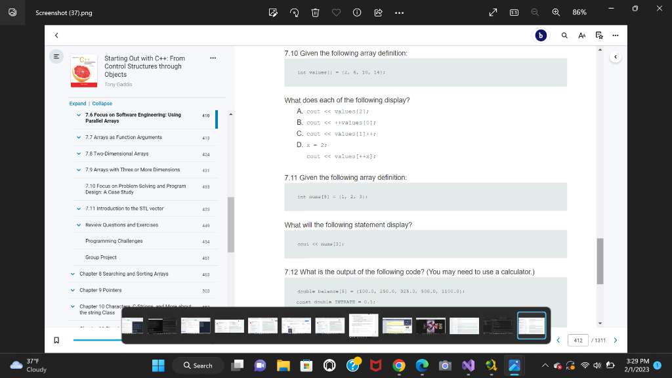
Task: Collapse the right-side panel chevron
Action: tap(616, 57)
